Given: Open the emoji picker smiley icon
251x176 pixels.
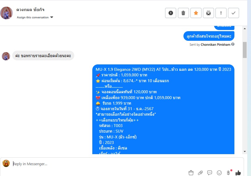Looking at the screenshot, I should (x=219, y=173).
